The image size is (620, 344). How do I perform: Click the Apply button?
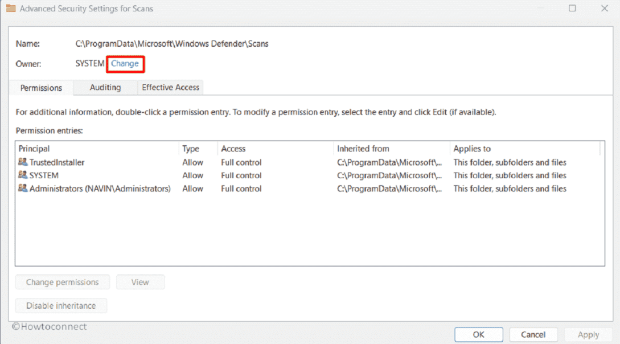pyautogui.click(x=588, y=334)
